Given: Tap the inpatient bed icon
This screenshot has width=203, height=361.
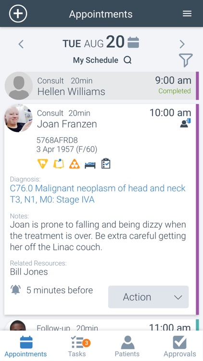Looking at the screenshot, I should (x=90, y=165).
